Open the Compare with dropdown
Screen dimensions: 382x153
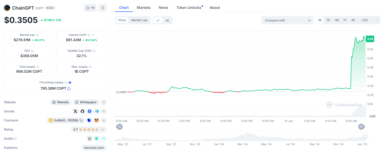click(287, 20)
